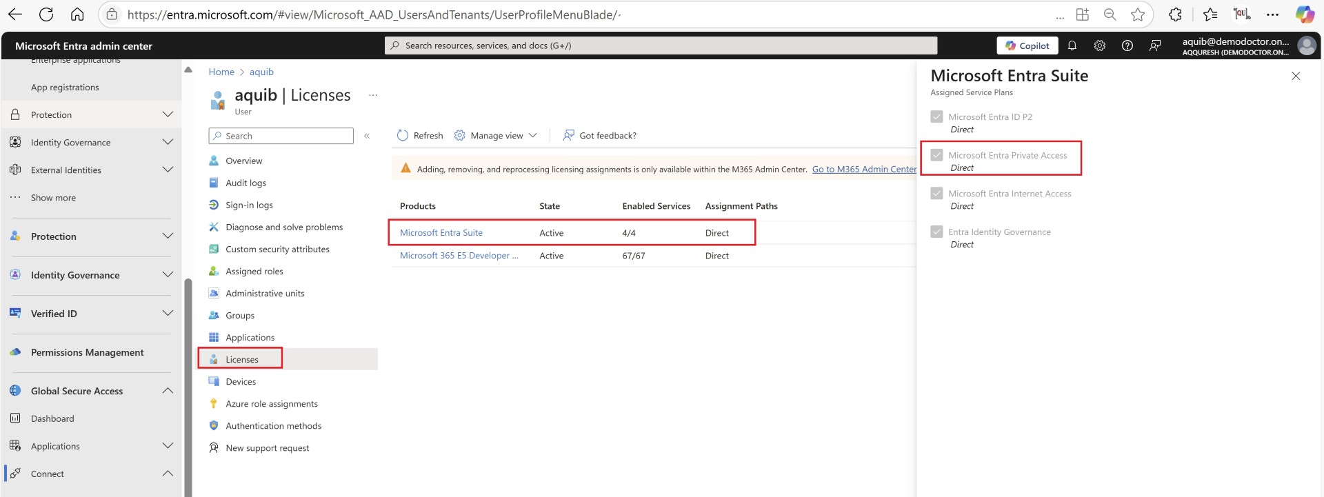The width and height of the screenshot is (1324, 497).
Task: Collapse the user menu double-chevron
Action: [x=367, y=136]
